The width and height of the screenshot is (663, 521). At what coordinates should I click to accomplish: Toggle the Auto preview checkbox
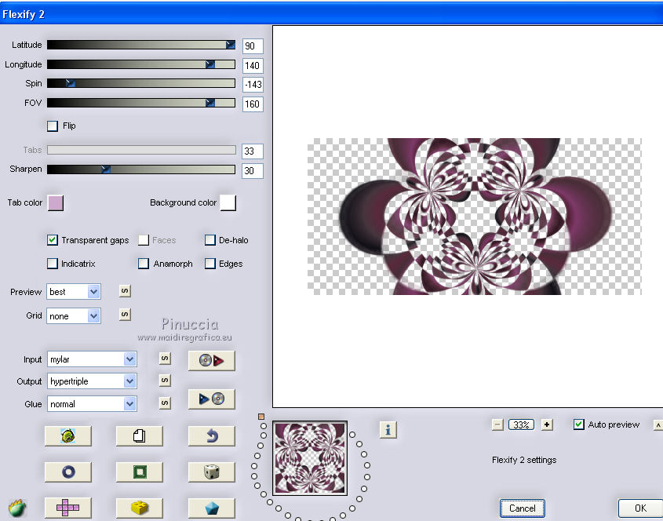[x=579, y=424]
